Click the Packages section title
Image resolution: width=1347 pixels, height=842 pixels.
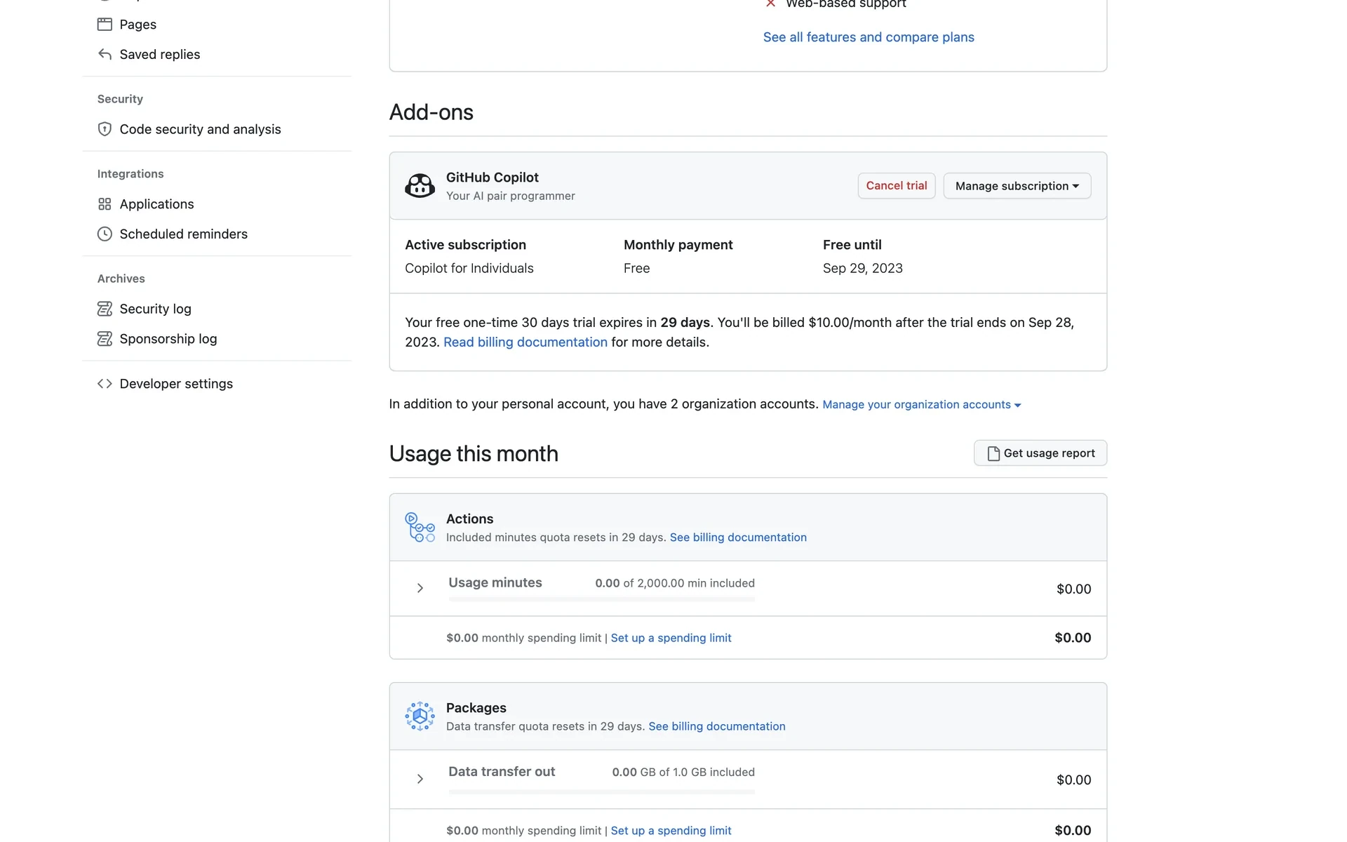[476, 708]
